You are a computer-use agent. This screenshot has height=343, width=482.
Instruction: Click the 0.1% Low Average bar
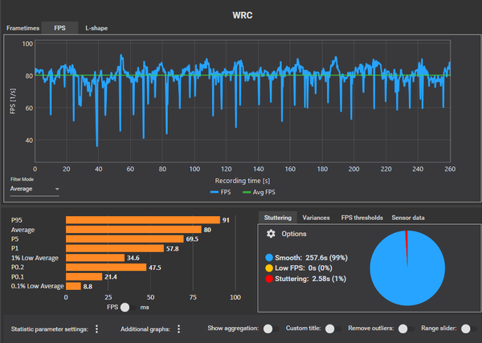click(73, 286)
